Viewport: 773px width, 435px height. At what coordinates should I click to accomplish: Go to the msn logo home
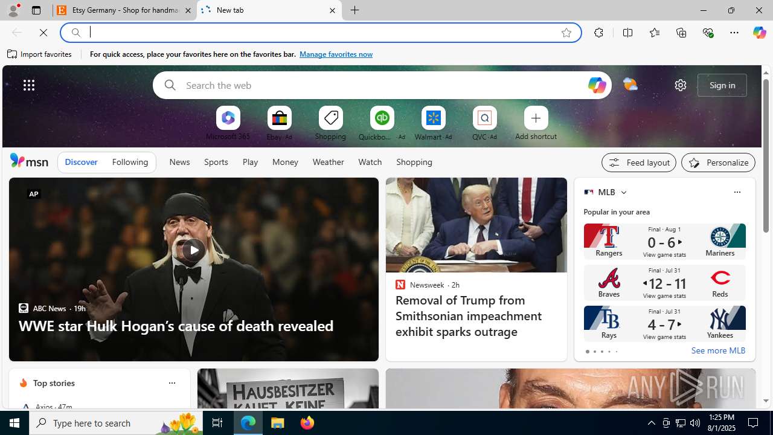(x=29, y=161)
